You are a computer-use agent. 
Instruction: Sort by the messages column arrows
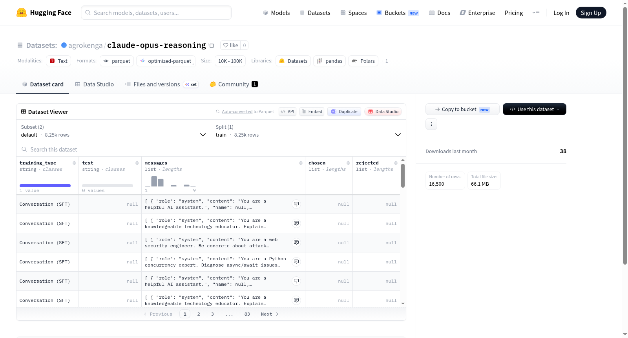pyautogui.click(x=301, y=163)
